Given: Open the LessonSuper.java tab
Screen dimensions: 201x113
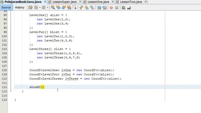Looking at the screenshot, I should (64, 2).
